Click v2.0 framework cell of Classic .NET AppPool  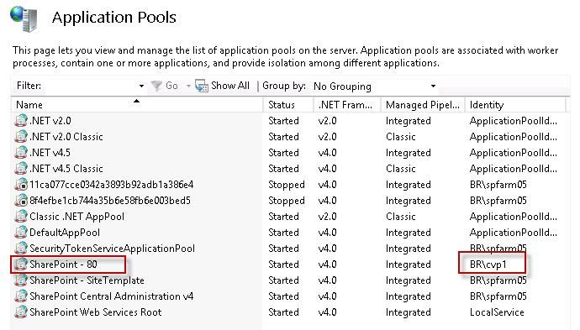point(327,217)
